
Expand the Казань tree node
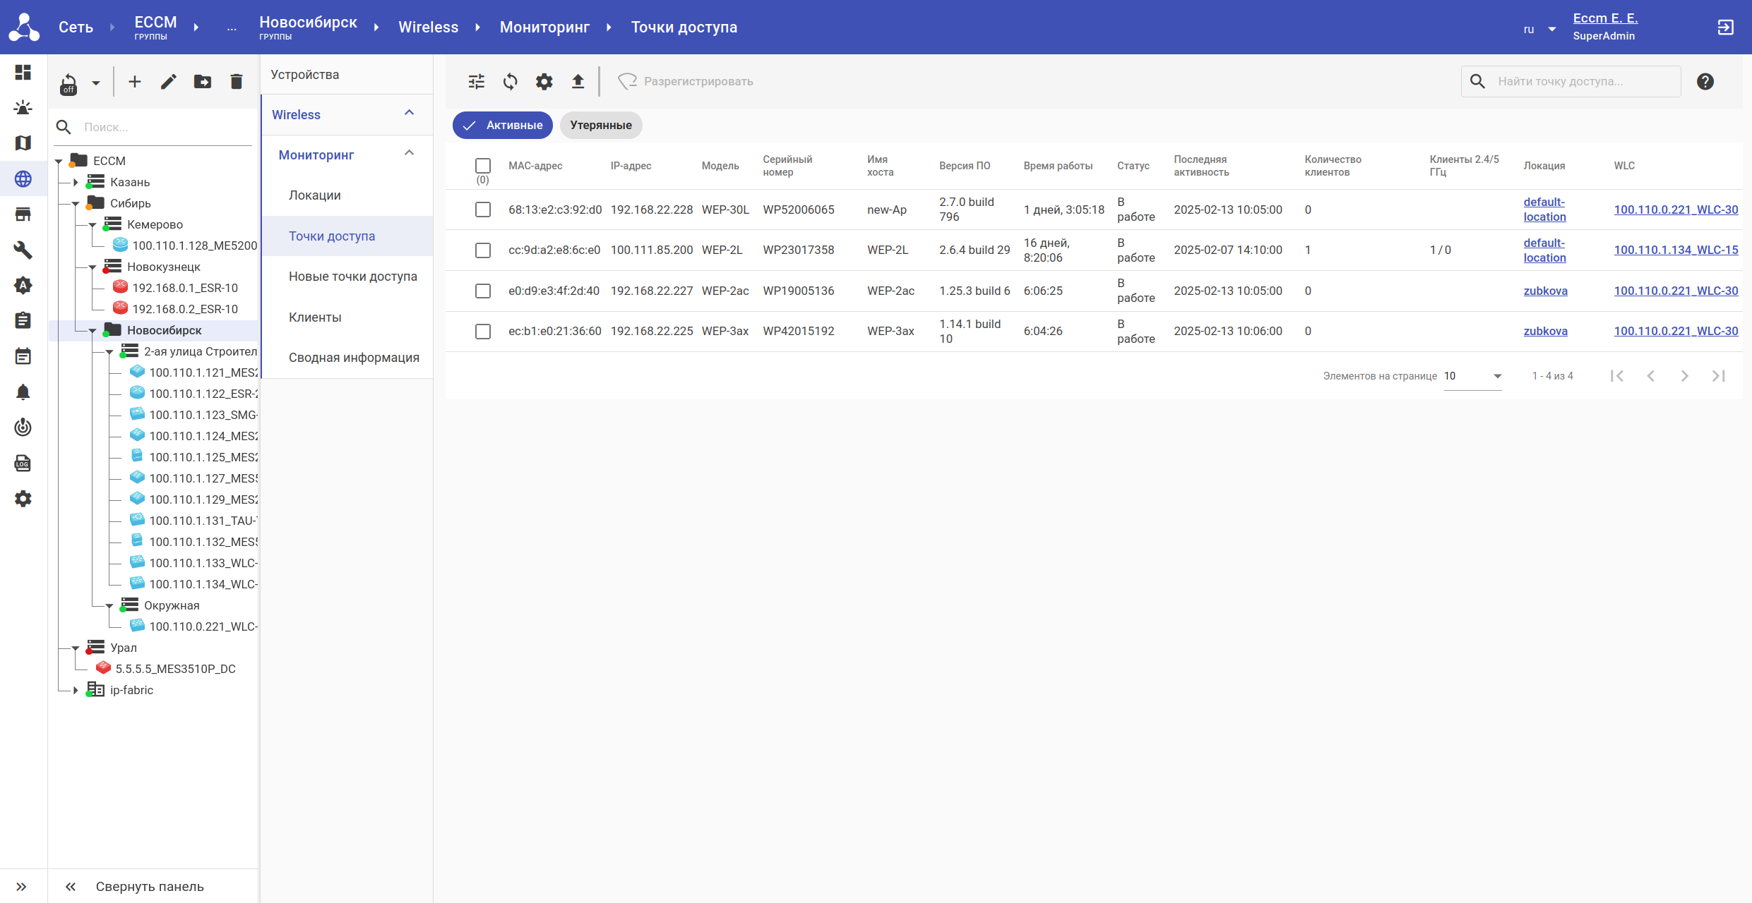76,182
